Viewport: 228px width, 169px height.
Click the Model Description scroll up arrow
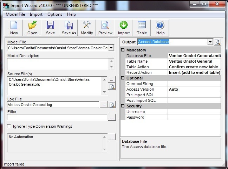point(111,61)
